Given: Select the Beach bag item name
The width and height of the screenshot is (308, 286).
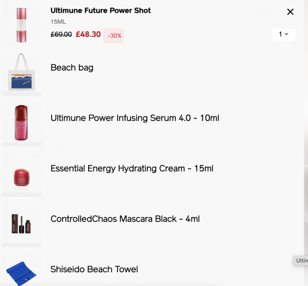Looking at the screenshot, I should click(72, 68).
